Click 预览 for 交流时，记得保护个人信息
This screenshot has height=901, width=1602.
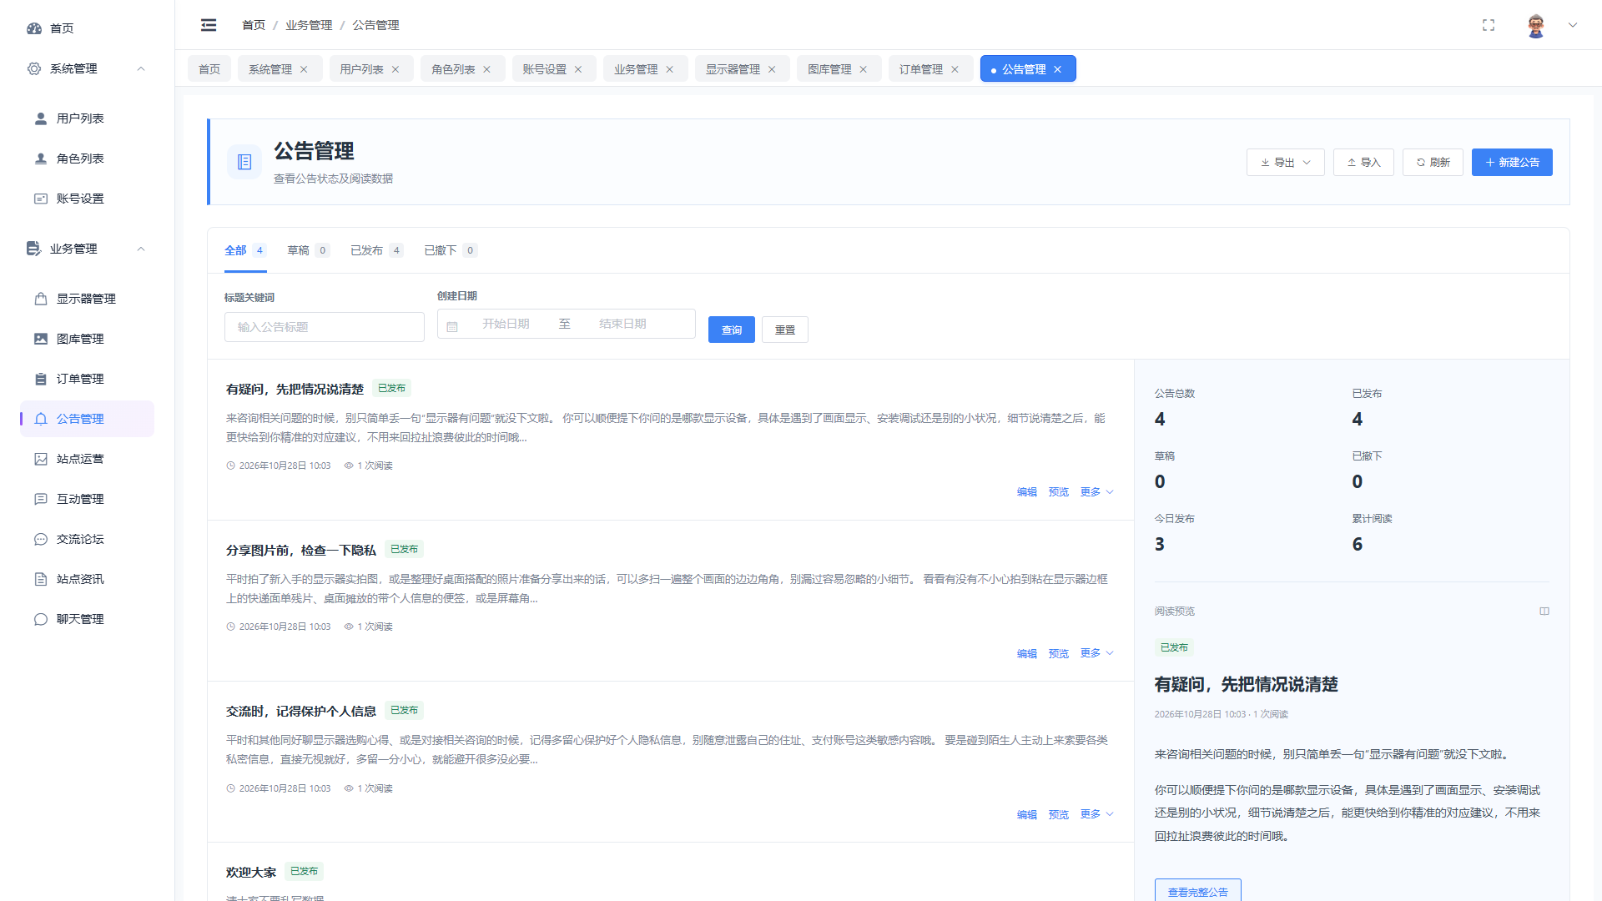1059,815
